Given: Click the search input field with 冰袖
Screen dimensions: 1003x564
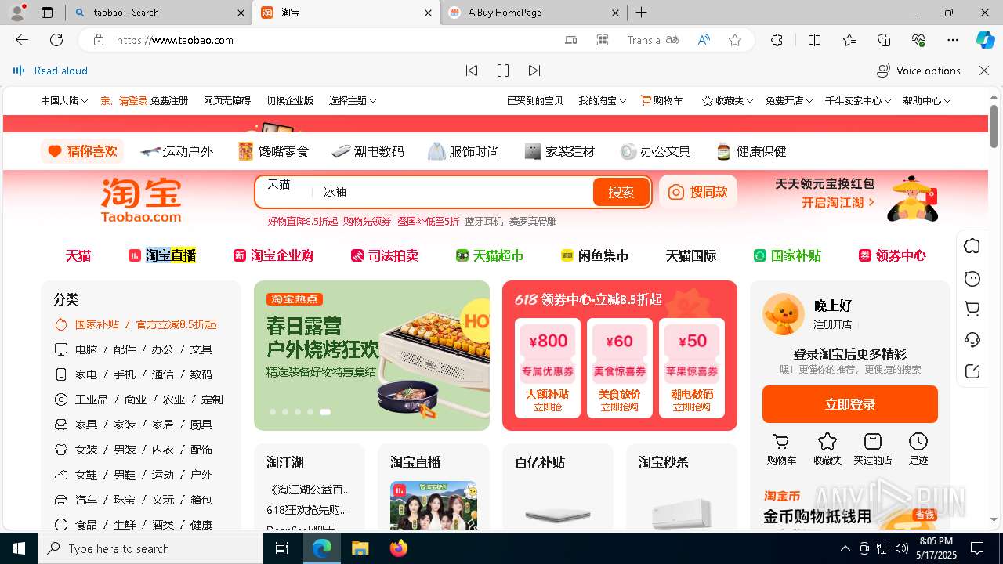Looking at the screenshot, I should coord(454,192).
